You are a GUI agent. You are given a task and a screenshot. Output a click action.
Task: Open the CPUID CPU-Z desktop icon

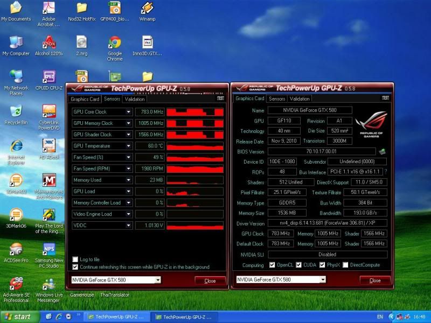click(x=49, y=77)
